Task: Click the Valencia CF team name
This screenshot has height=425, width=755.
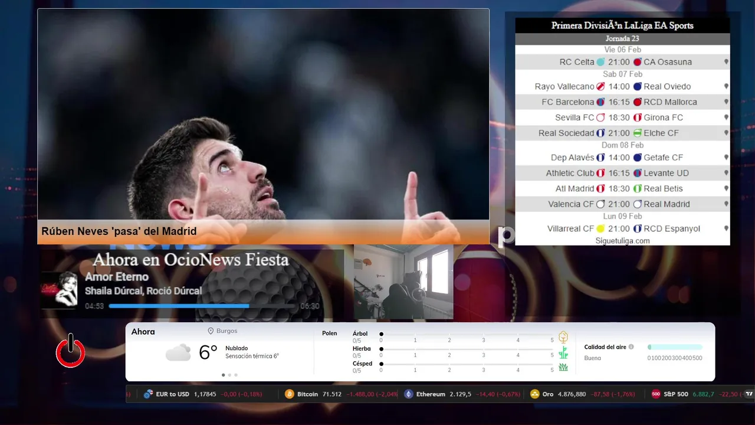Action: click(x=571, y=204)
